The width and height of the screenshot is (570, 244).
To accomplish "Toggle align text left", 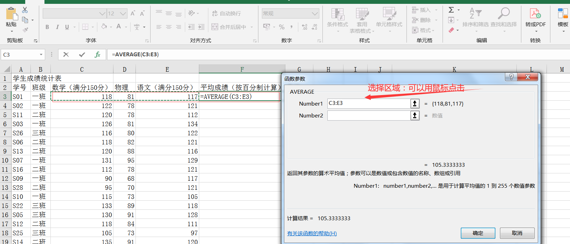I will click(x=159, y=27).
